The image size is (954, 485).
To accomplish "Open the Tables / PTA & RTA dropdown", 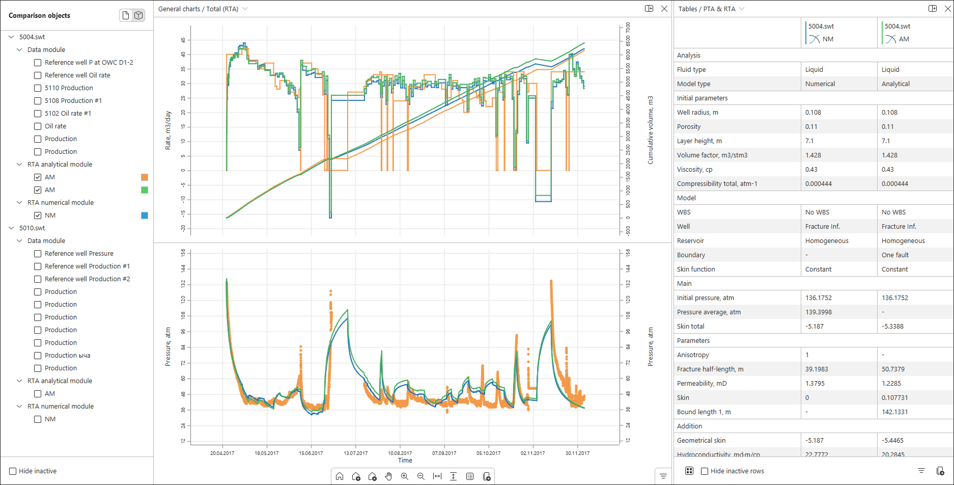I will click(742, 9).
